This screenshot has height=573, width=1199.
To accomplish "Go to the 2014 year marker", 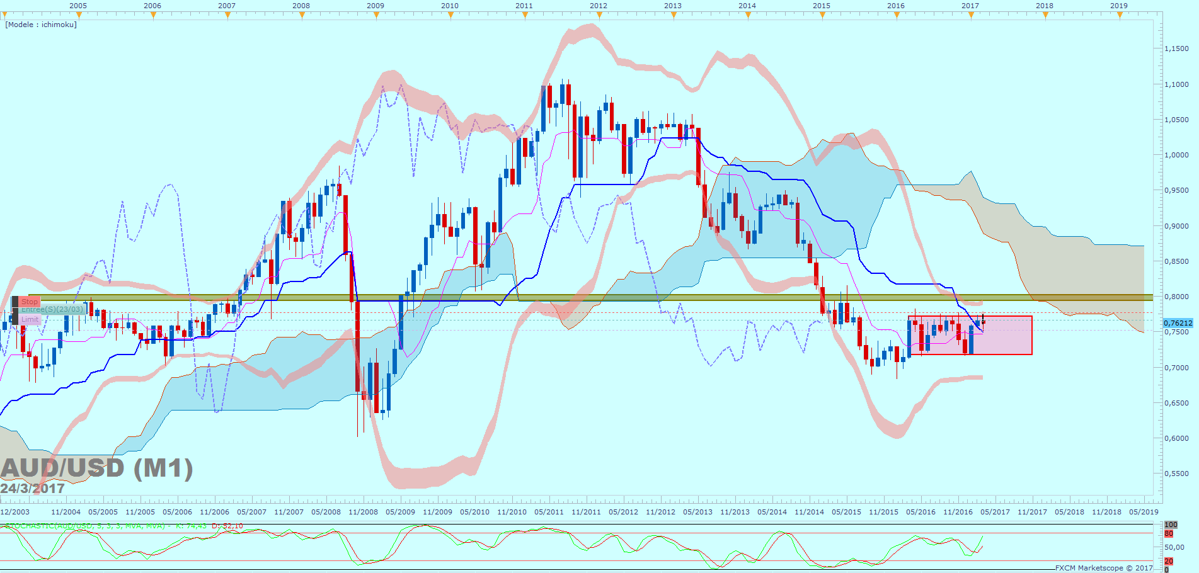I will point(747,6).
